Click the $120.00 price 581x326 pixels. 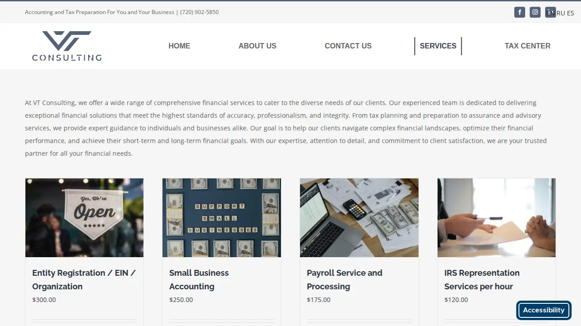click(x=456, y=300)
